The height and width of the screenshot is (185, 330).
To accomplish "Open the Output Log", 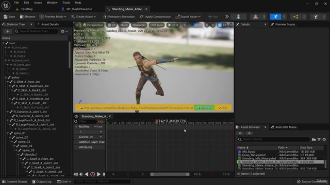I will [42, 181].
